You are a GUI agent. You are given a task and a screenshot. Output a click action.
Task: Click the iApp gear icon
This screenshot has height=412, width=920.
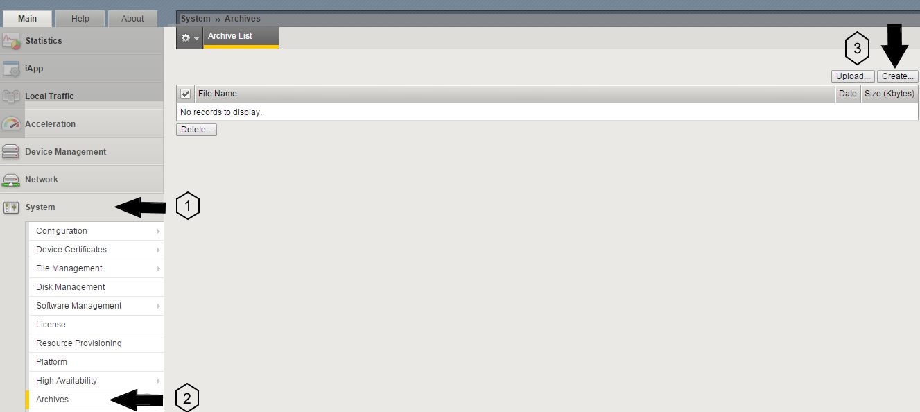coord(11,69)
